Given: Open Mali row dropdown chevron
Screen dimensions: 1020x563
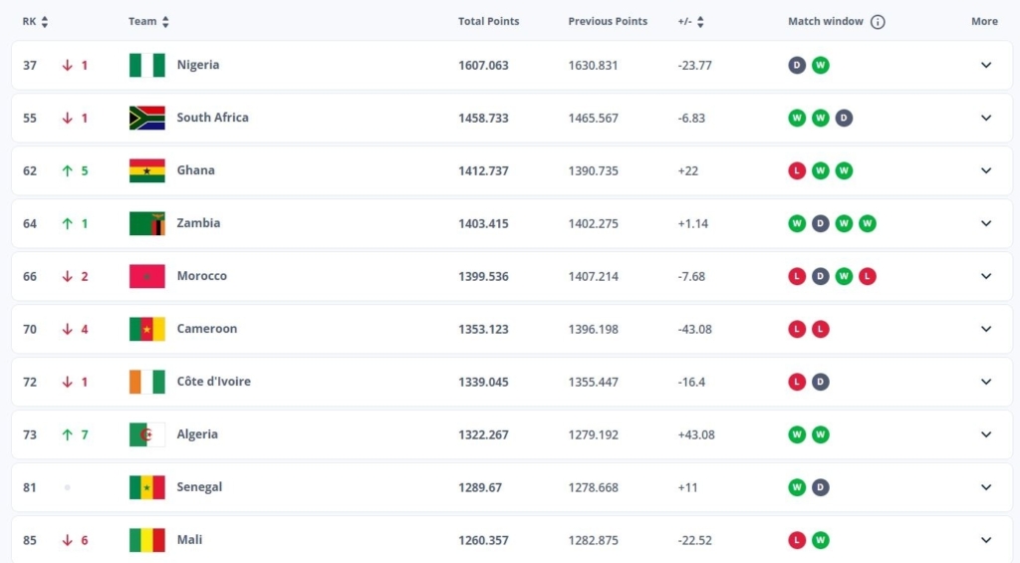Looking at the screenshot, I should click(x=985, y=540).
